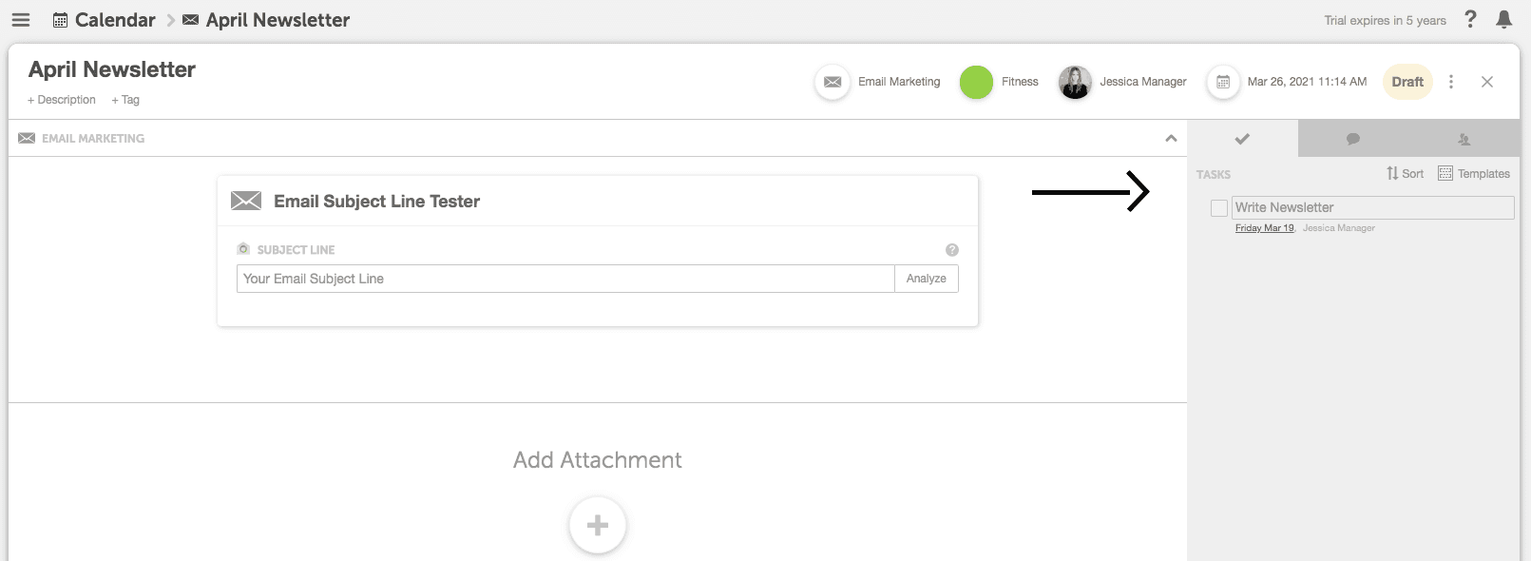Viewport: 1531px width, 561px height.
Task: Click the Your Email Subject Line field
Action: coord(565,279)
